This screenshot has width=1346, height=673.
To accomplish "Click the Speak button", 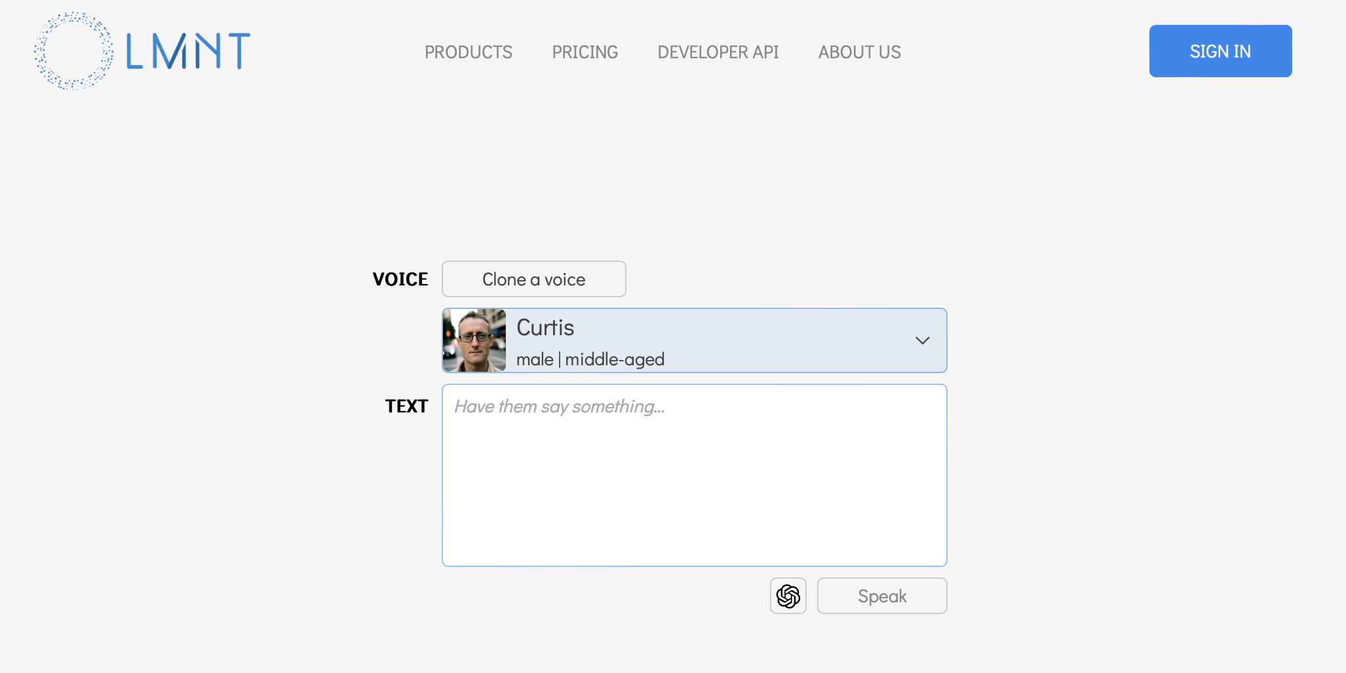I will pyautogui.click(x=882, y=596).
